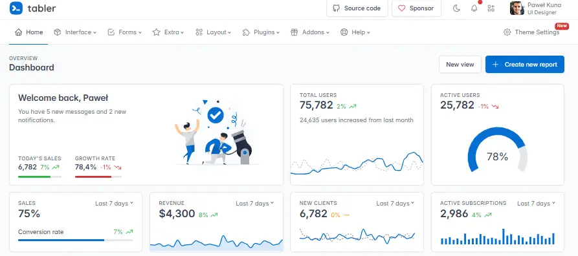Click the New Clients line chart
Viewport: 578px width, 256px height.
[x=357, y=236]
